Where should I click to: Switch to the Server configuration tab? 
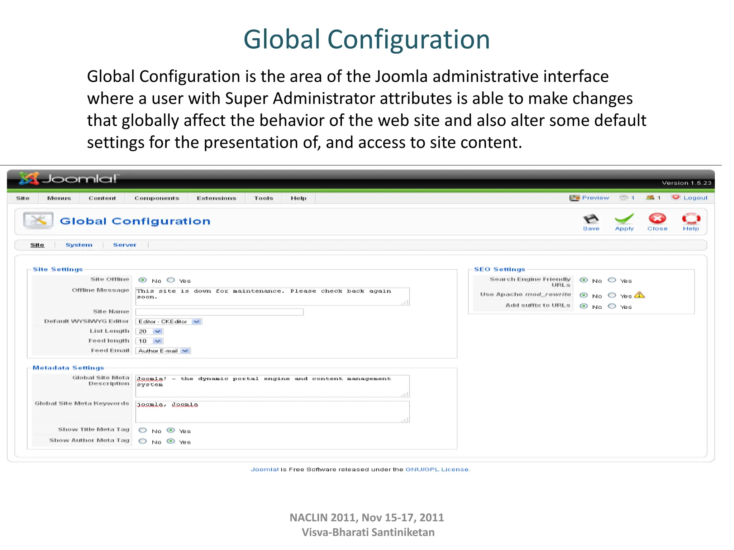pos(125,245)
